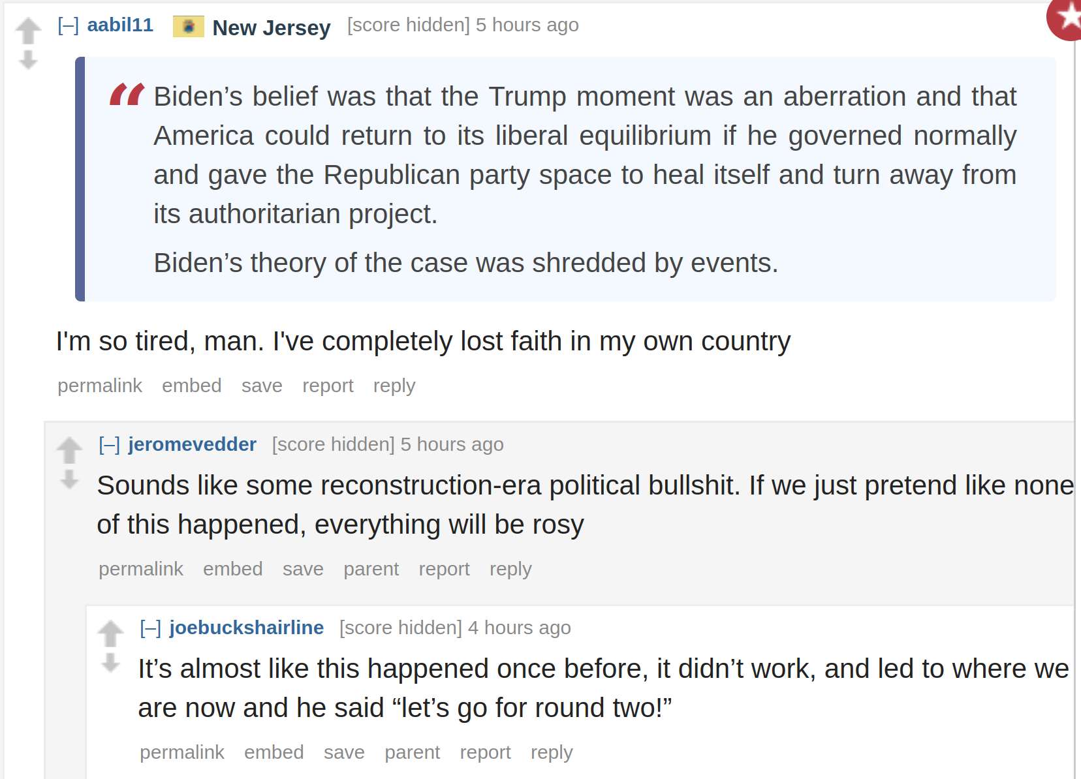Go to parent of joebuckshairline's comment
This screenshot has width=1081, height=779.
tap(412, 752)
